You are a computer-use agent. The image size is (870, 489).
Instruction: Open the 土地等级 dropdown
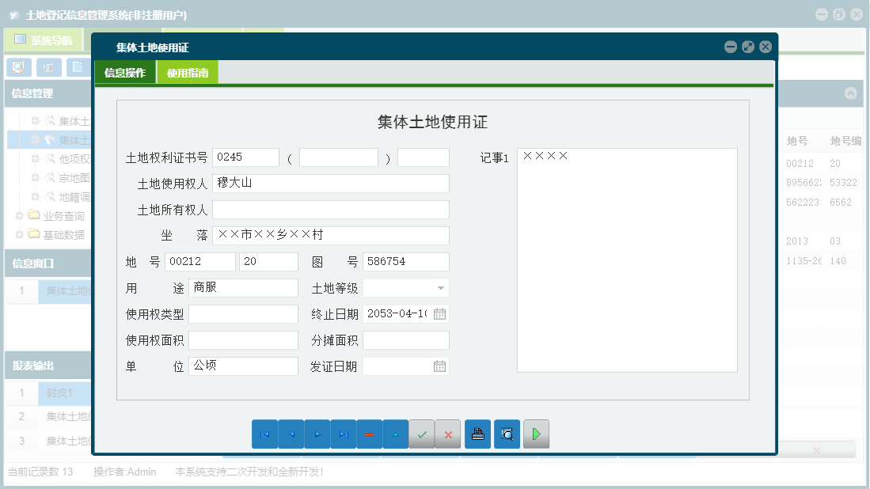click(441, 288)
